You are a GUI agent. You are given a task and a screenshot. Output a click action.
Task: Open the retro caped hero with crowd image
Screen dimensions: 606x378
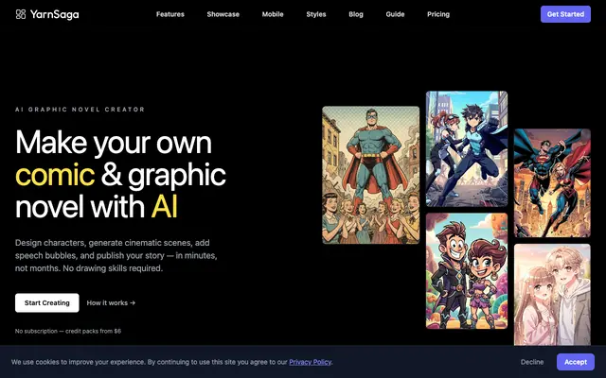tap(370, 175)
